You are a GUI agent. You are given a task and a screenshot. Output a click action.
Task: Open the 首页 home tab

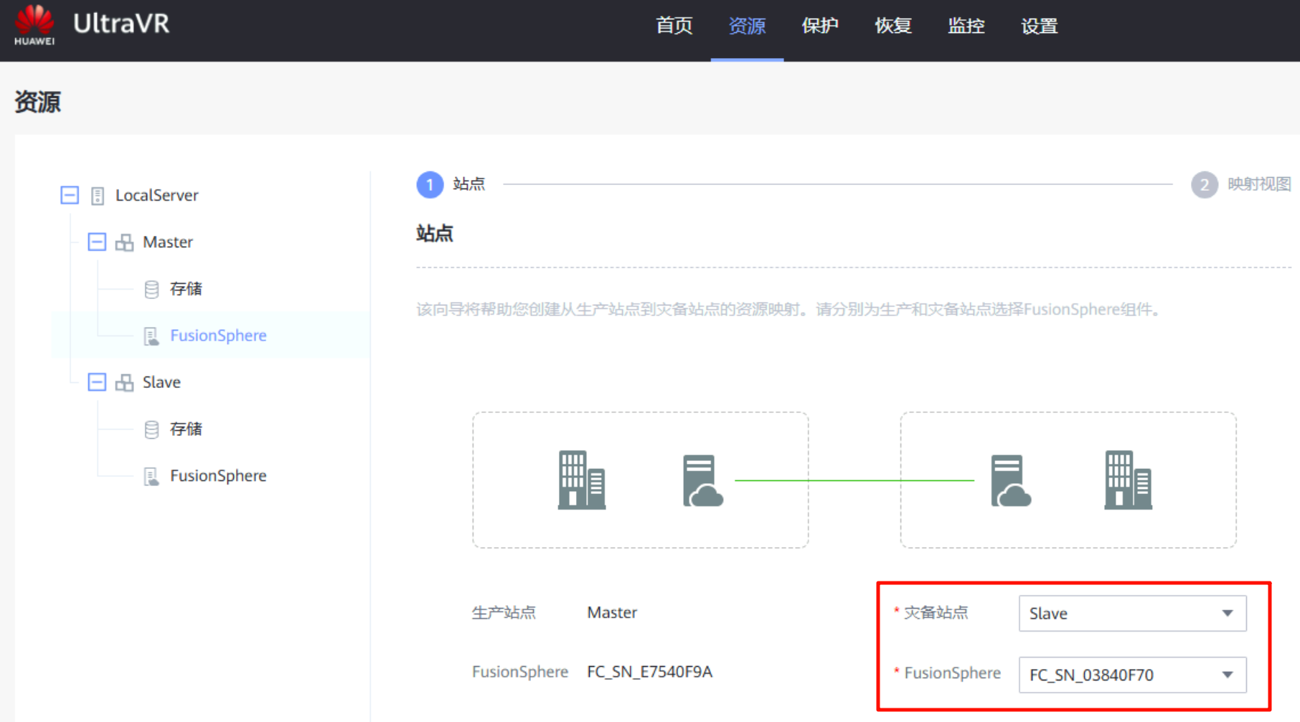[x=674, y=27]
